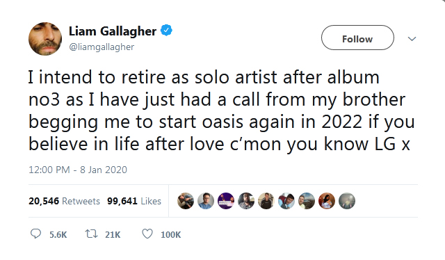
Task: Open the fifth liker avatar
Action: [266, 201]
